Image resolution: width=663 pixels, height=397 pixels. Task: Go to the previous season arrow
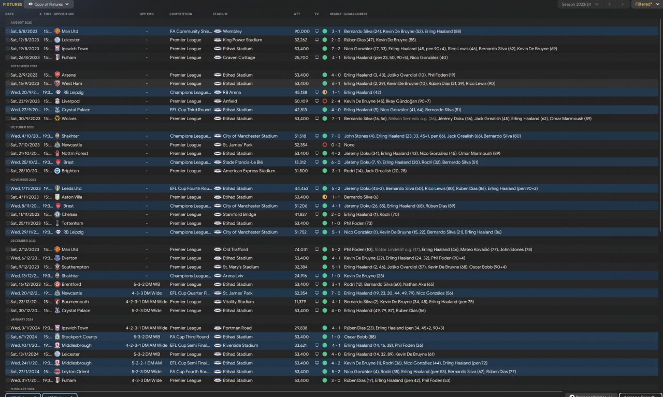[x=610, y=4]
